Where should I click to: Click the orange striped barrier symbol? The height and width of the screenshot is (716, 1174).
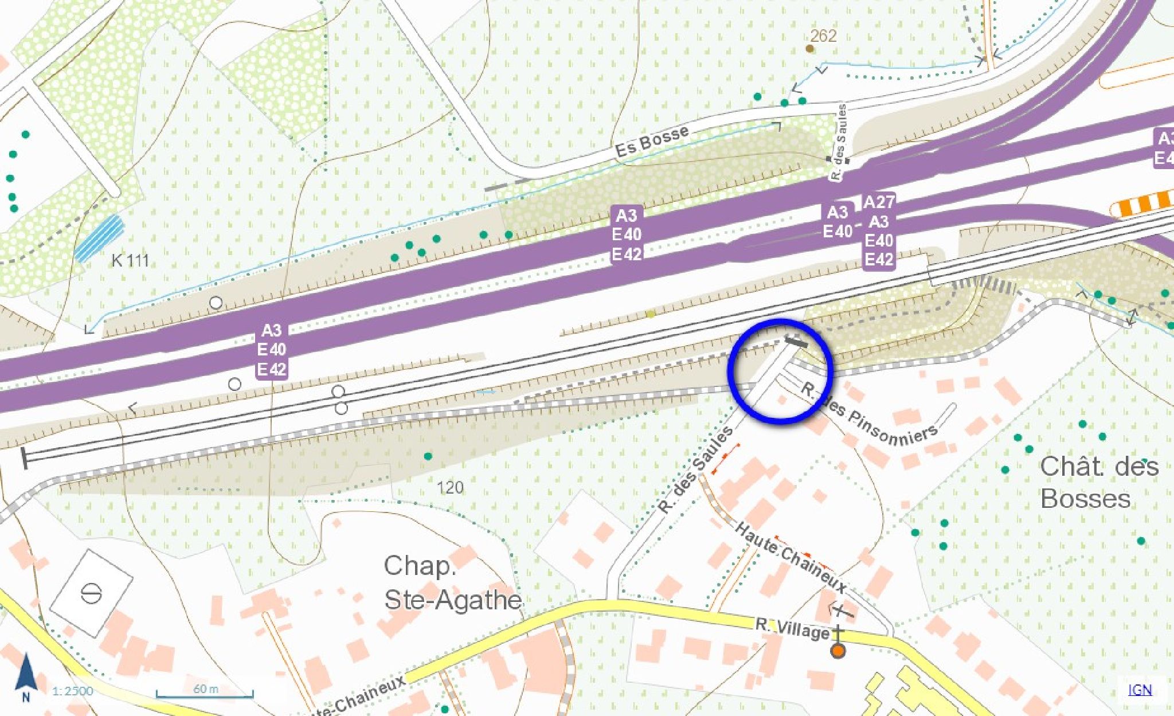(1141, 204)
